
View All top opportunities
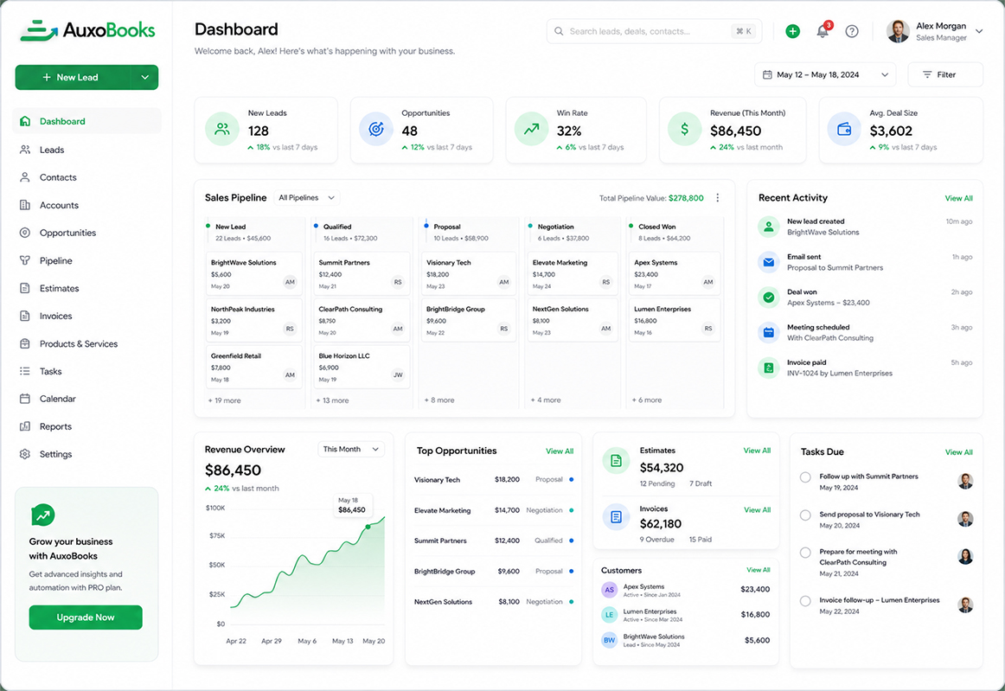click(x=560, y=451)
